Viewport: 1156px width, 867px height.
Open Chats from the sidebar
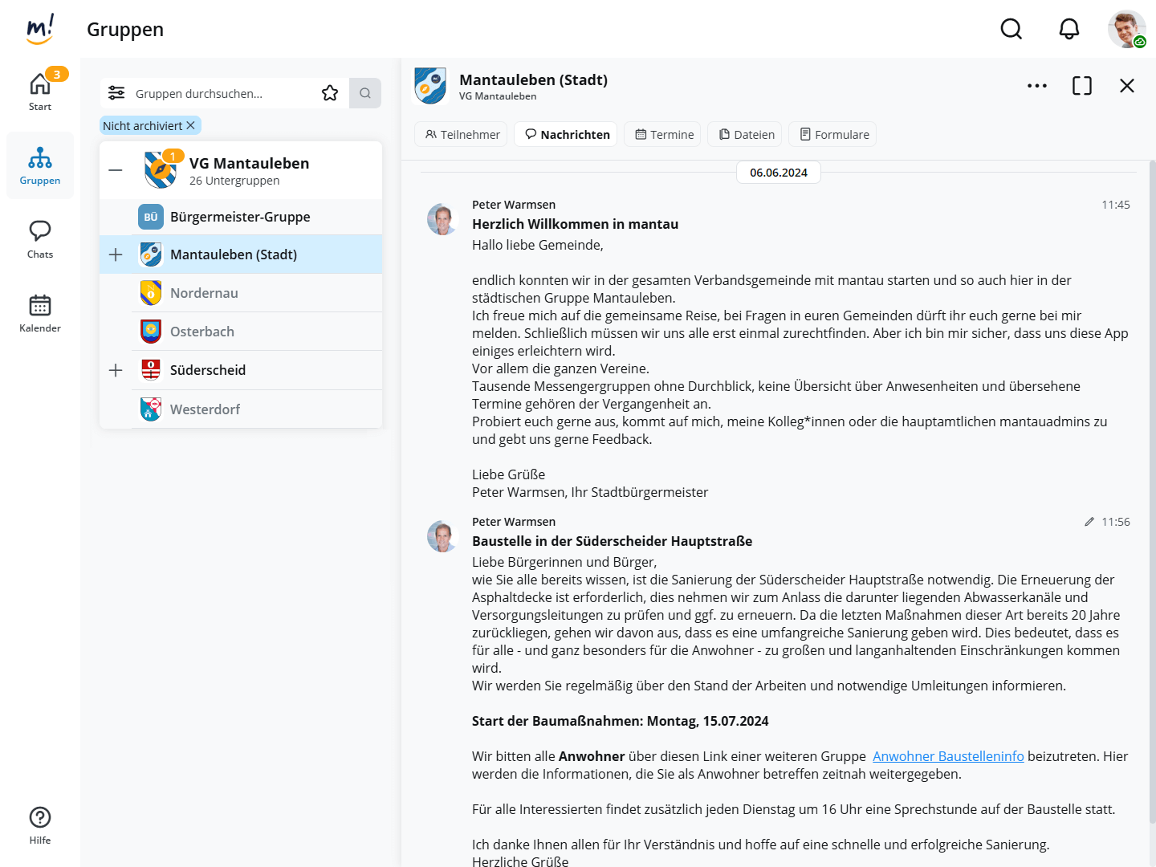point(40,239)
